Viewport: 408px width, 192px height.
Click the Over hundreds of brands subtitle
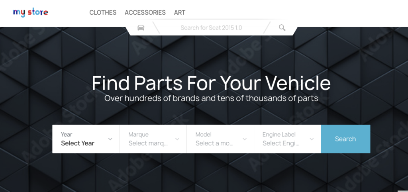(x=211, y=98)
